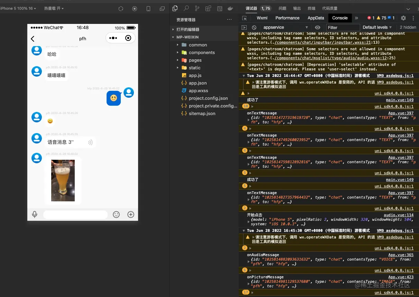Open the source control branch icon

(197, 8)
